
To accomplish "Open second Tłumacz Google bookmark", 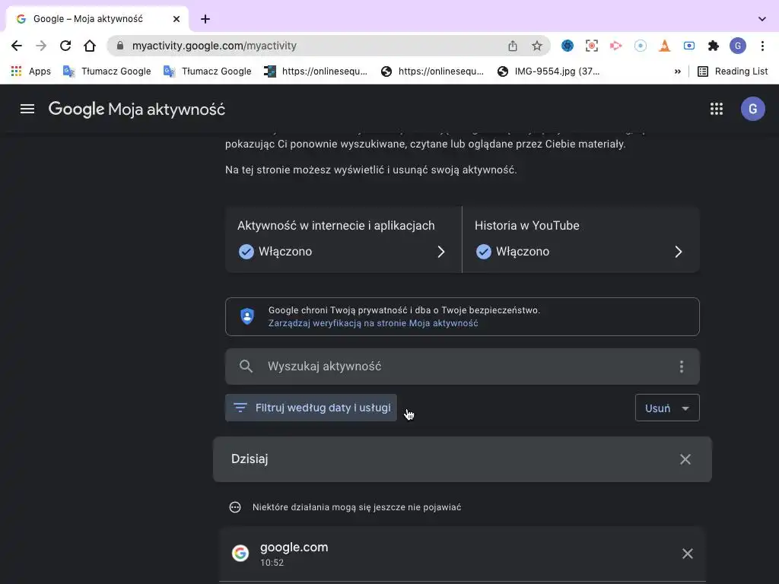I will (x=207, y=71).
